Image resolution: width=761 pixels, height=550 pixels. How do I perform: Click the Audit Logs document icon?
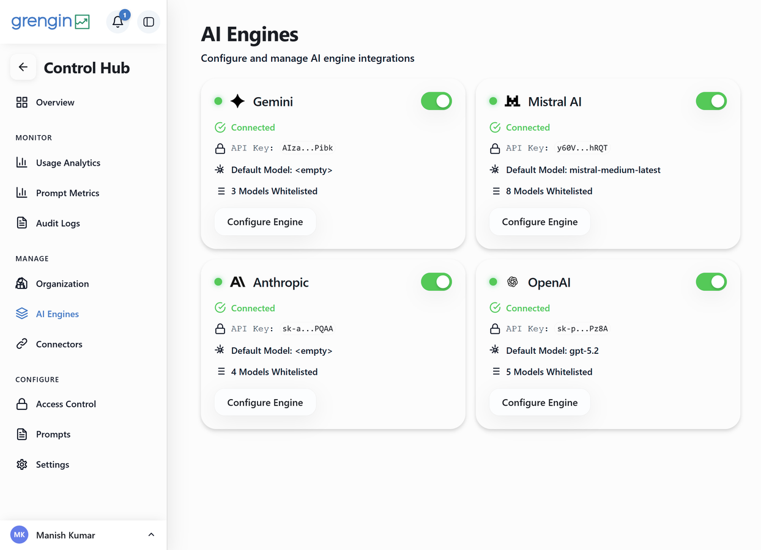coord(22,223)
